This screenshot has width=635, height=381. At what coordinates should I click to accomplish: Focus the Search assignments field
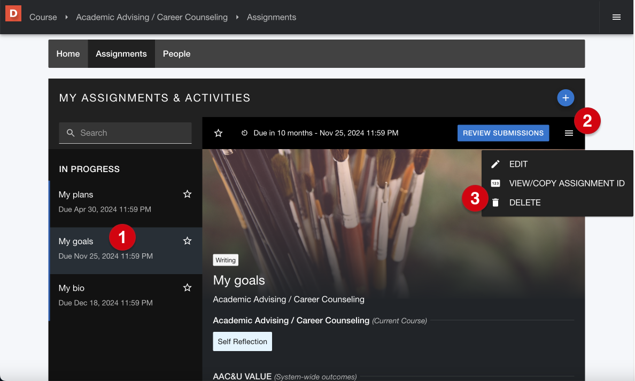coord(125,133)
